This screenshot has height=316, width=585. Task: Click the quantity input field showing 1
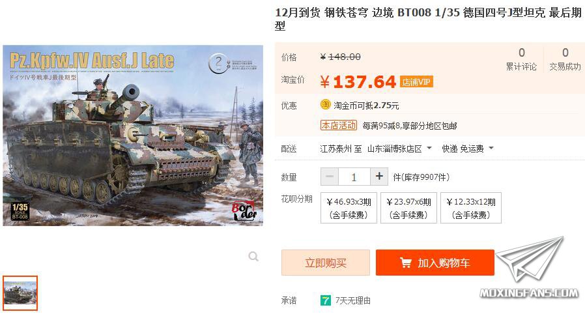click(354, 177)
